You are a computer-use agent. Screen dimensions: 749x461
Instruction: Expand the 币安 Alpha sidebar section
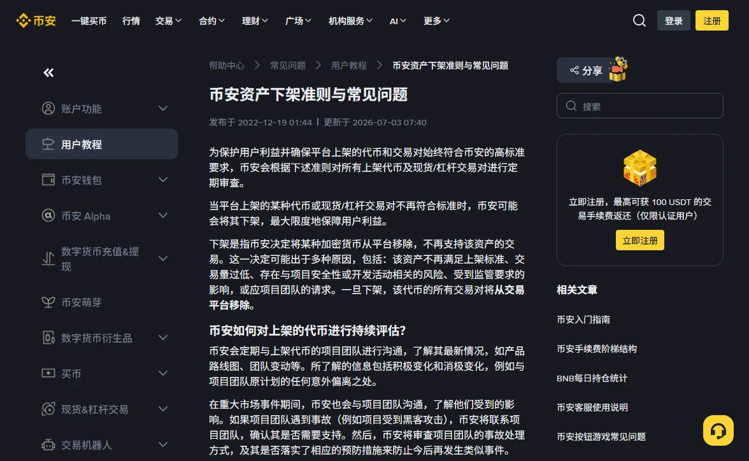coord(163,215)
